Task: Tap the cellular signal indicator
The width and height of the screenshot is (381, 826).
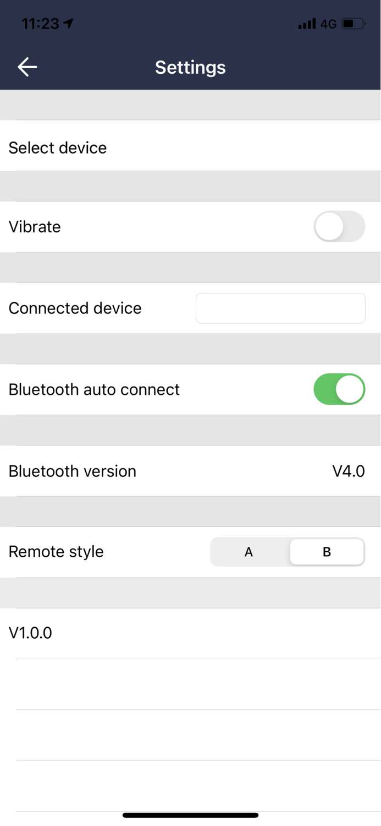Action: pyautogui.click(x=307, y=24)
